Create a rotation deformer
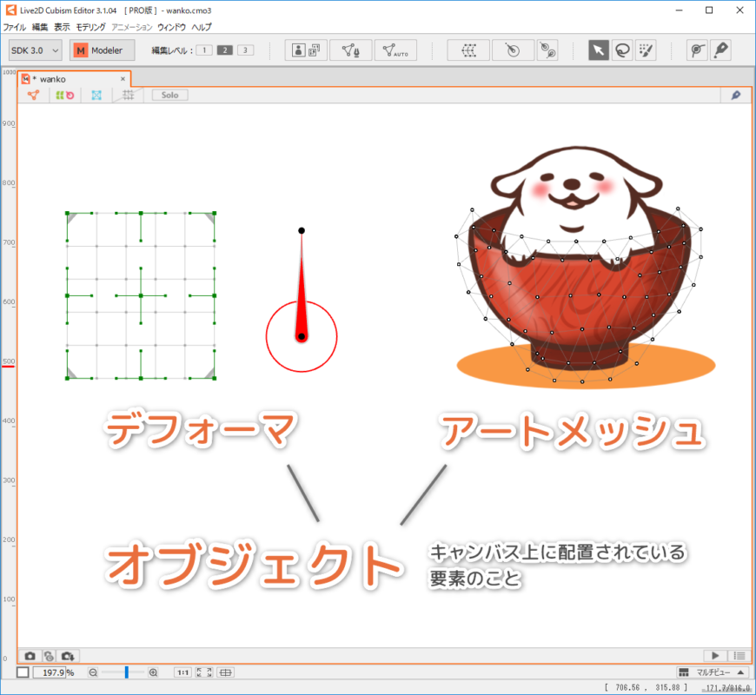Viewport: 756px width, 695px height. point(513,50)
